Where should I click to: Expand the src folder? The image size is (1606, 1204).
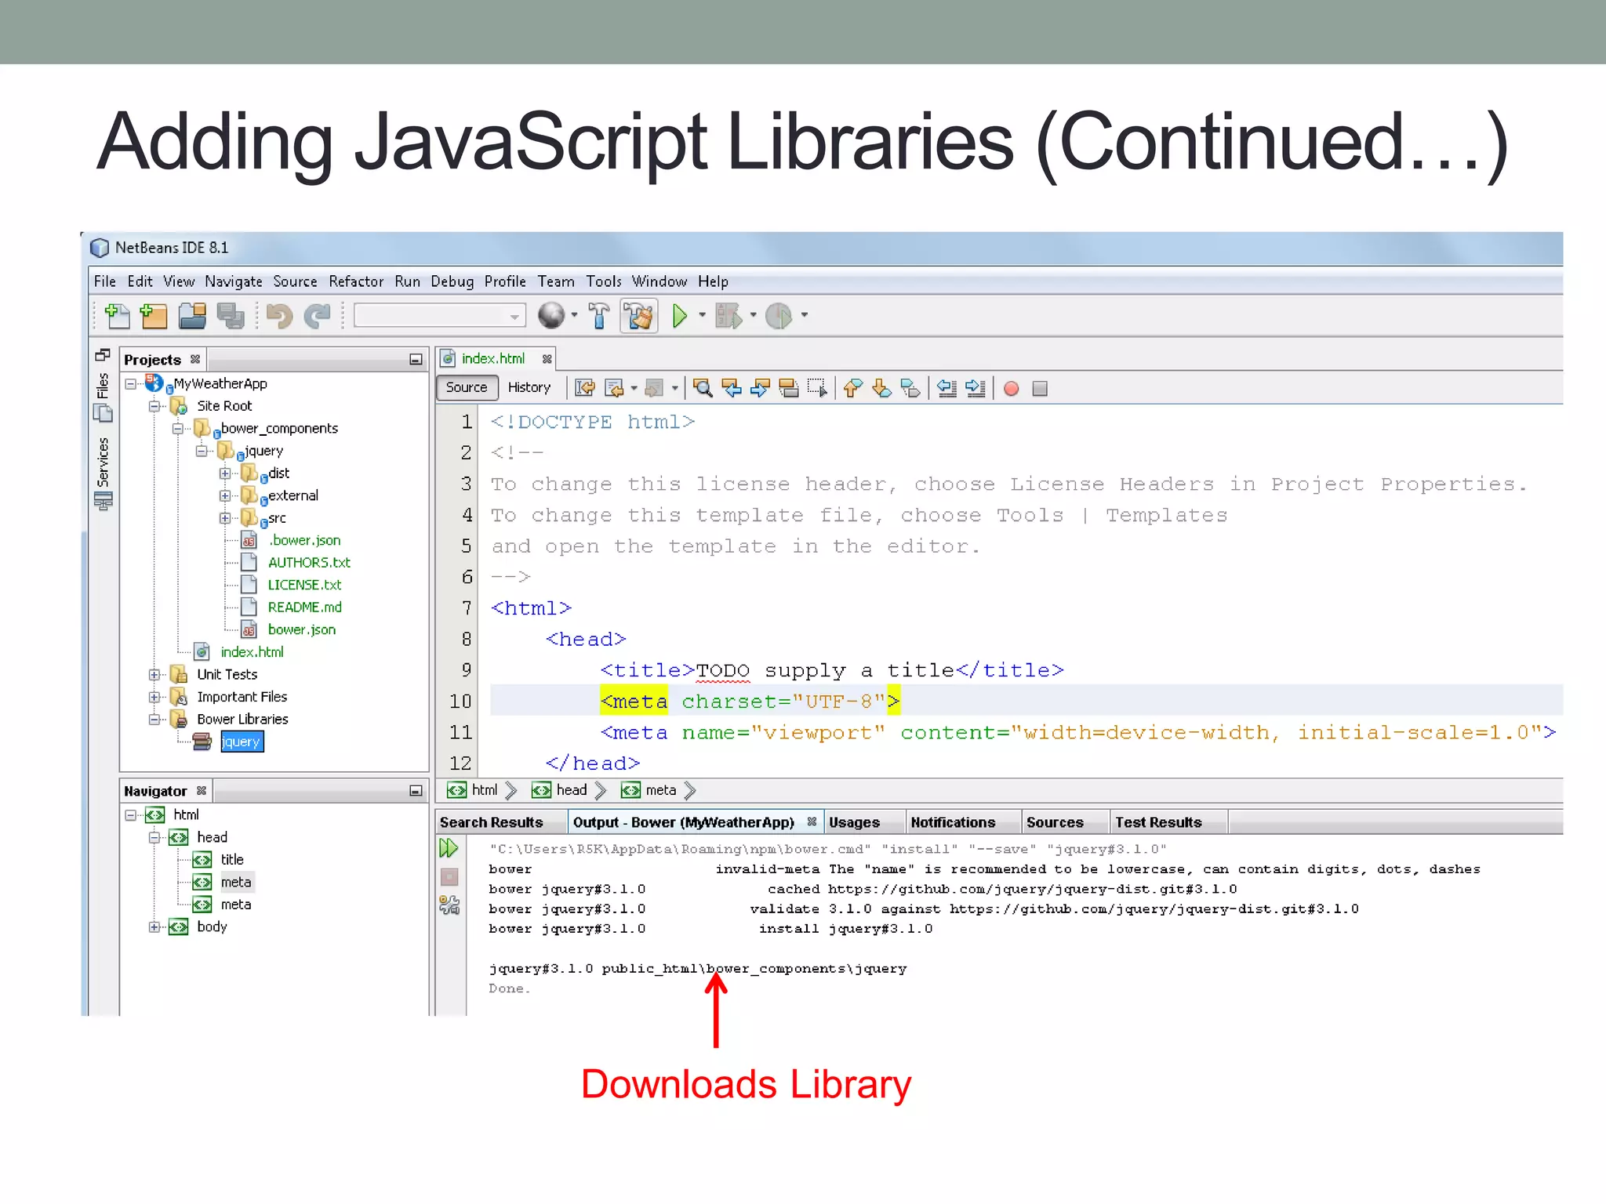tap(225, 518)
